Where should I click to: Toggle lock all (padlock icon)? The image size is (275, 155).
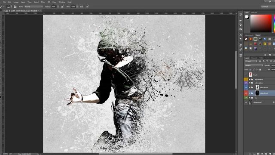click(x=260, y=70)
